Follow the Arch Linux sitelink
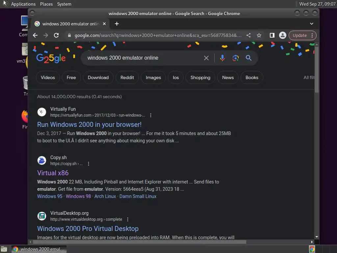Image resolution: width=337 pixels, height=253 pixels. 105,196
